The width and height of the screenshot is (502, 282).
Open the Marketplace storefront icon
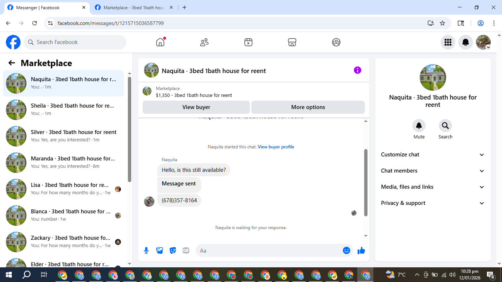click(x=292, y=42)
